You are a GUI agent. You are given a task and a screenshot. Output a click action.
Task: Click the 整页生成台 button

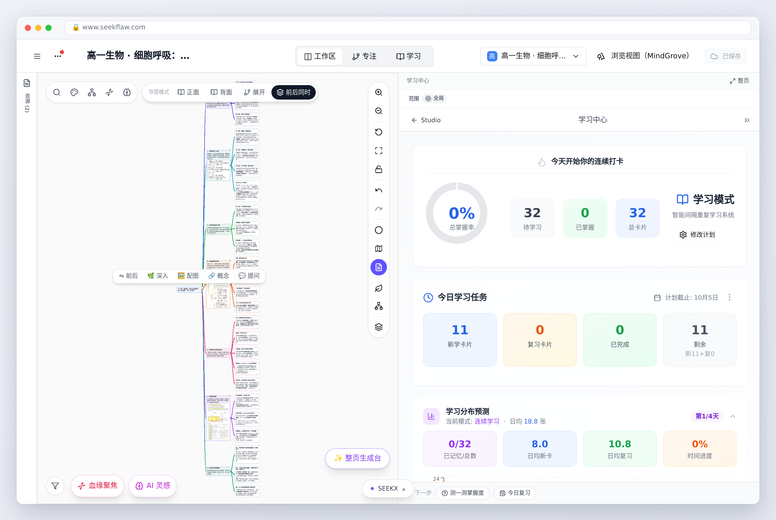point(358,458)
